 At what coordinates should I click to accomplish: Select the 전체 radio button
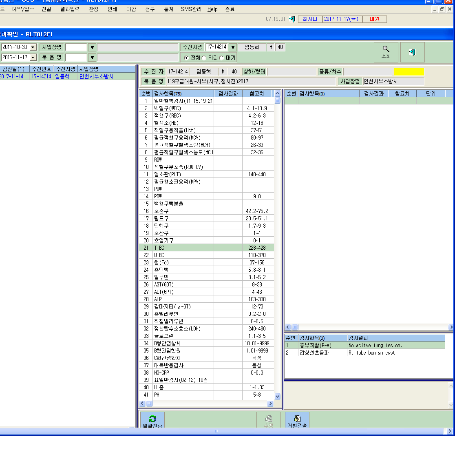(186, 58)
